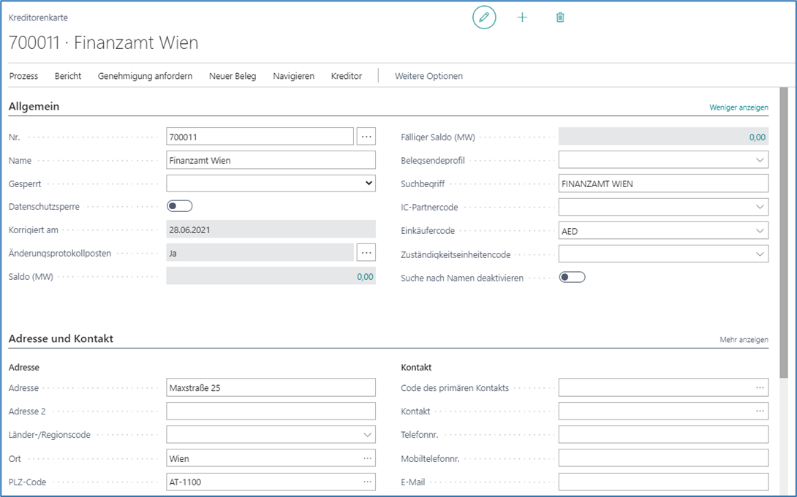Expand the IC-Partnercode dropdown

point(760,207)
